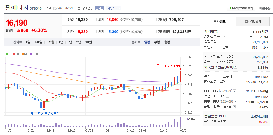Viewport: 273px width, 135px height.
Task: Click the 투자의견 label
Action: (210, 76)
